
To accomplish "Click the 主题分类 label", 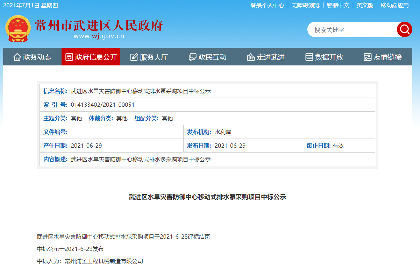I will [x=55, y=118].
